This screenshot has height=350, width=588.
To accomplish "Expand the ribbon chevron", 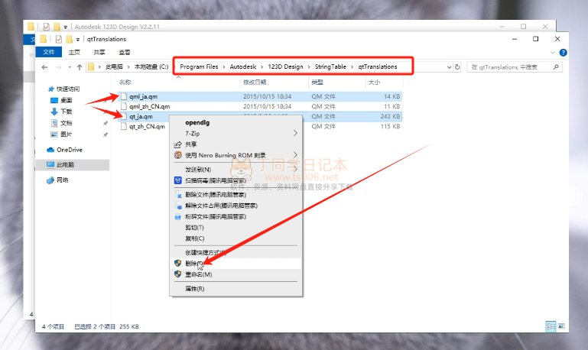I will 552,53.
